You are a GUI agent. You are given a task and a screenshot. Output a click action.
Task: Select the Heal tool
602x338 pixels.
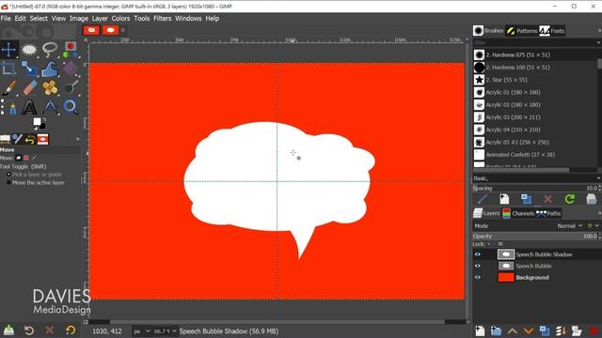50,87
